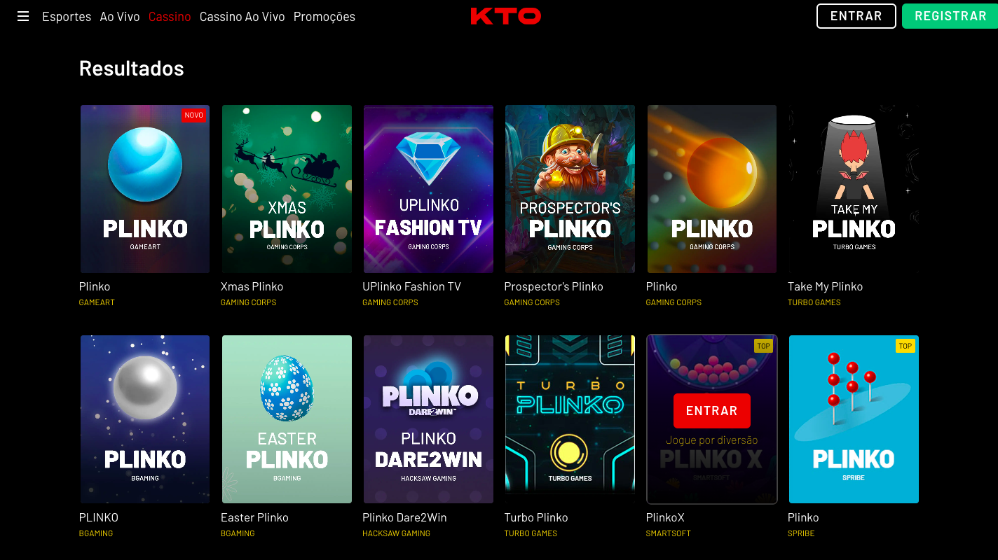
Task: Click the KTO logo
Action: point(505,16)
